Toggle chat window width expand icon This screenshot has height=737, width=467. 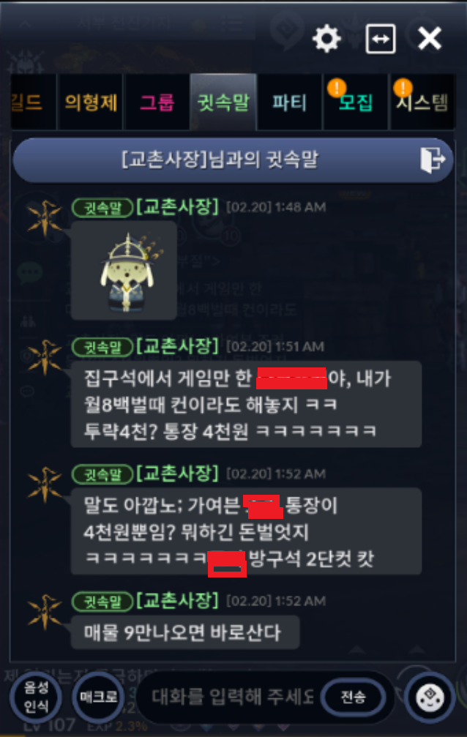click(381, 39)
